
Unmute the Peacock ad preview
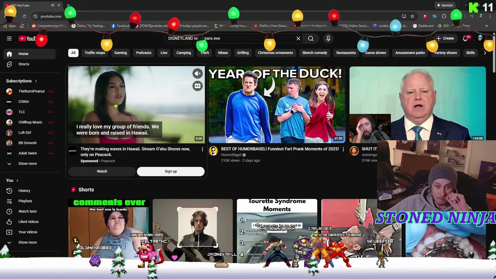click(x=198, y=74)
